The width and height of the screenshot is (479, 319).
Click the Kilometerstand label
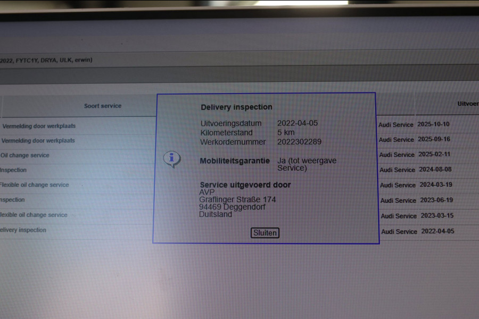226,133
